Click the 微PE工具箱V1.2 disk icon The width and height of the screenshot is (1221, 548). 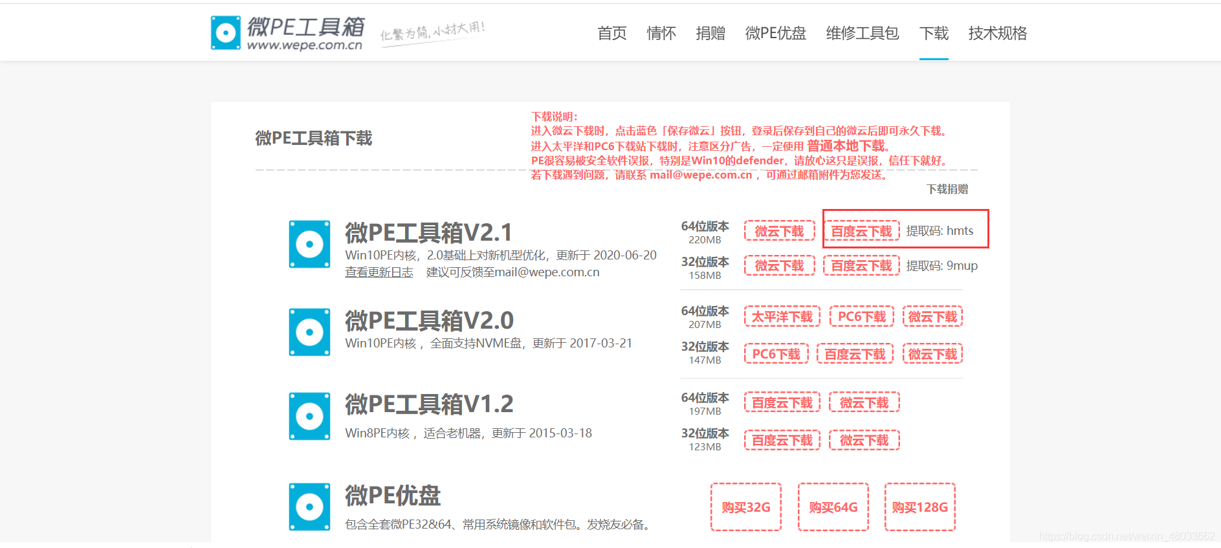[x=309, y=416]
